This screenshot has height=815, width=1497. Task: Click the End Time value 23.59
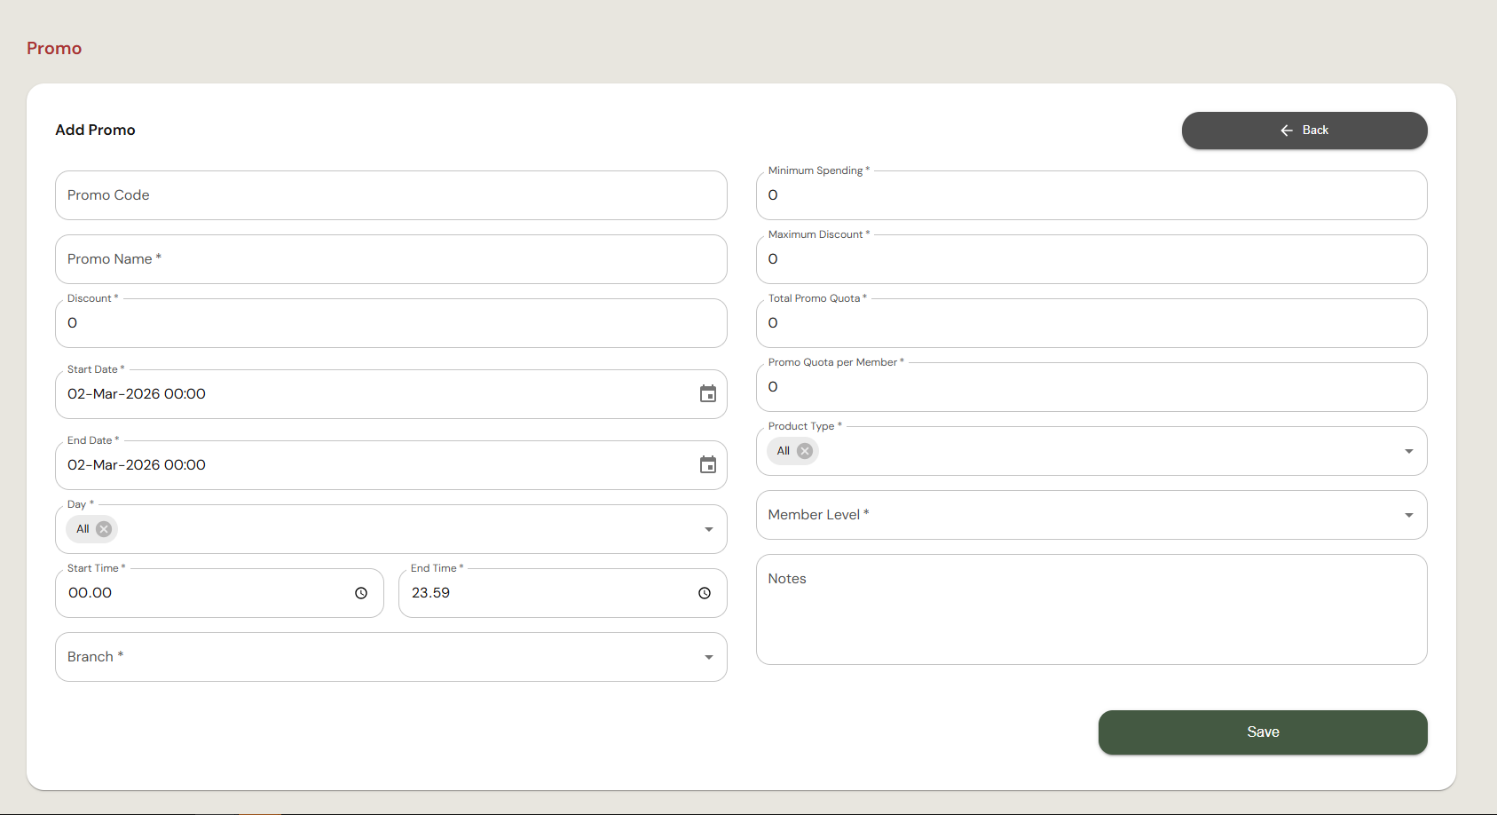[430, 593]
